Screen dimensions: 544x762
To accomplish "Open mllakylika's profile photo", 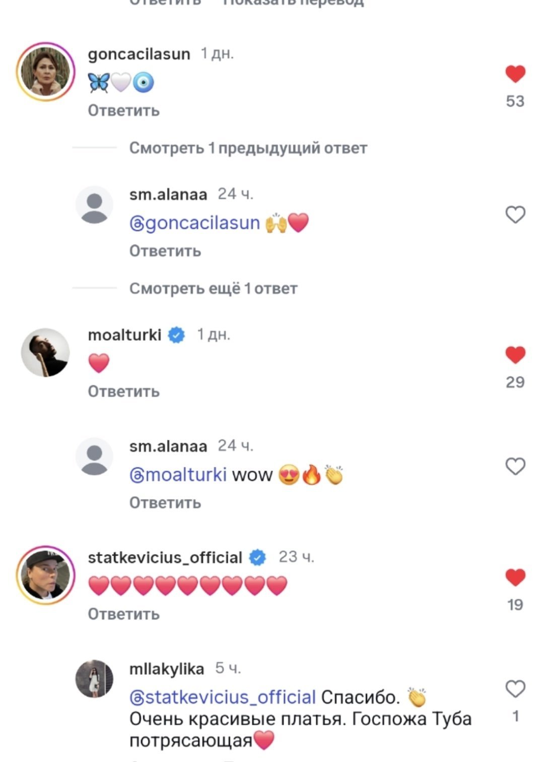I will [94, 678].
